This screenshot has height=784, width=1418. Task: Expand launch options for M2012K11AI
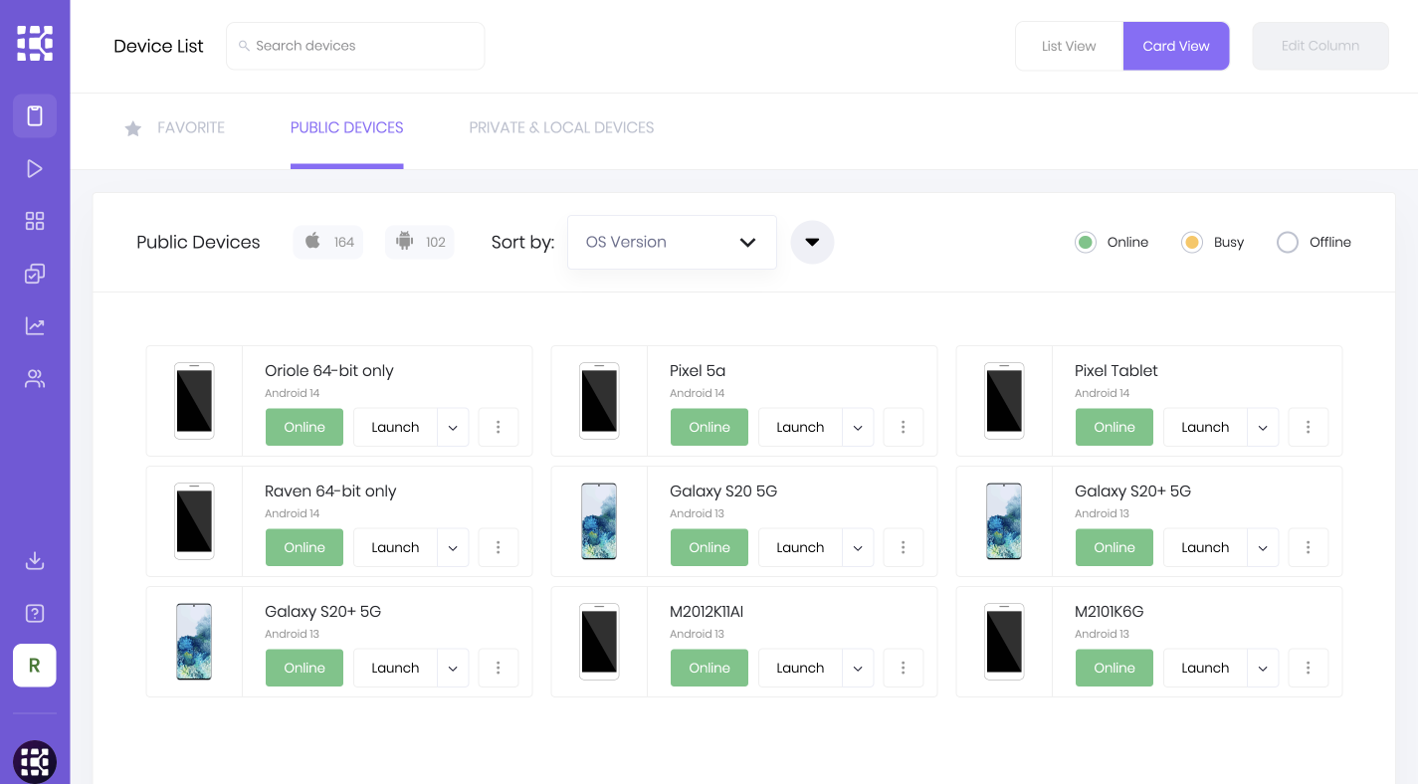point(858,668)
